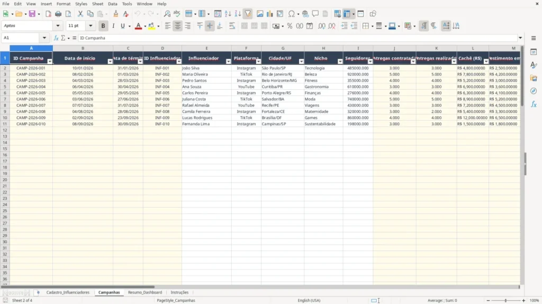Zoom in with the plus button
The height and width of the screenshot is (304, 542).
[x=523, y=300]
